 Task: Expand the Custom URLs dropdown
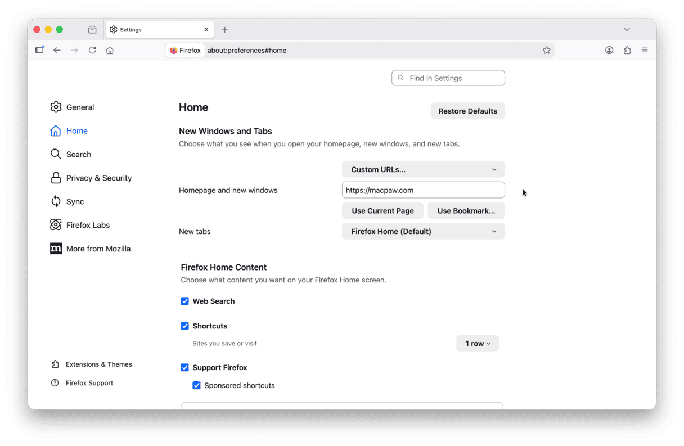[x=423, y=169]
